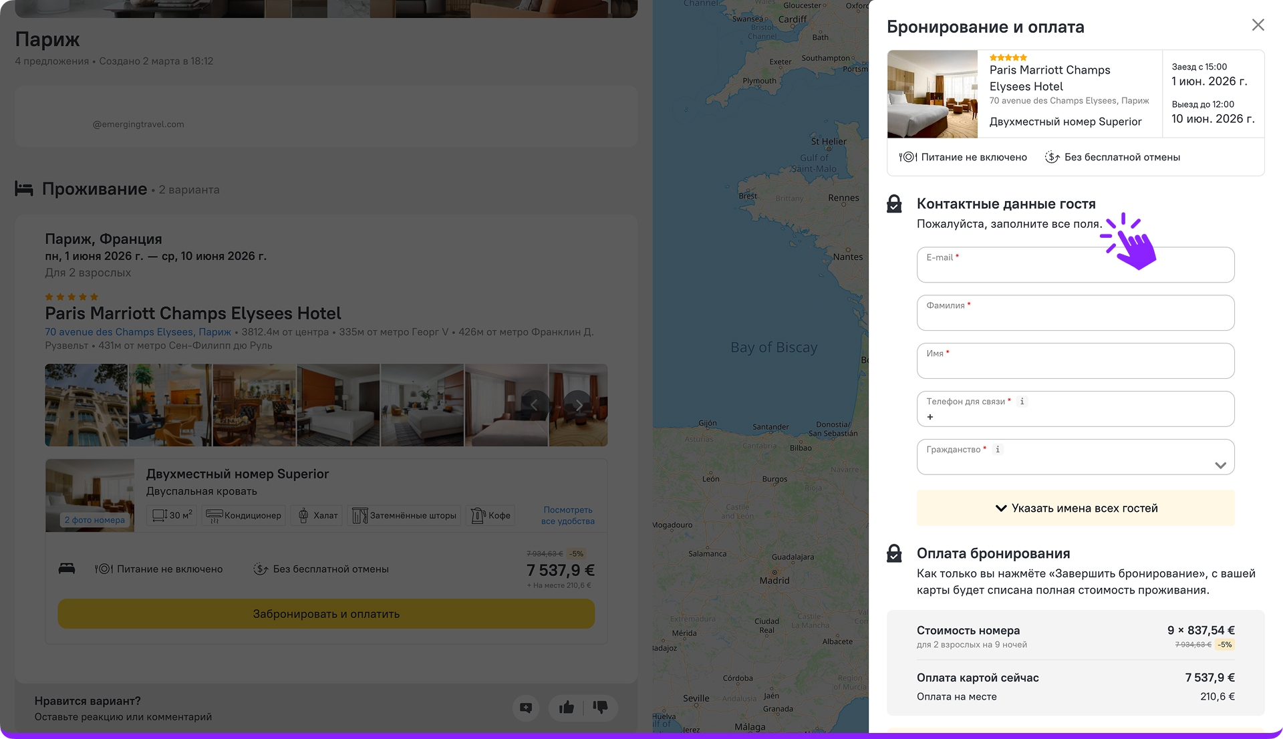Open Посмотреть все удобства link
This screenshot has height=739, width=1283.
(567, 515)
